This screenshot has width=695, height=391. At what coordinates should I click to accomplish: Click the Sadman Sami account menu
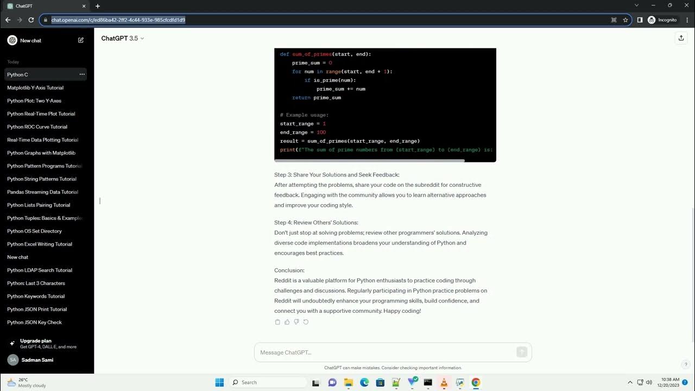pos(47,360)
